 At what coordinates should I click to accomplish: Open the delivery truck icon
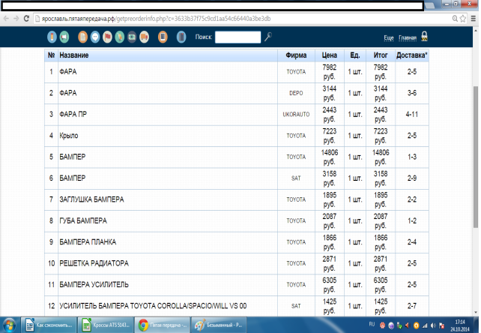(144, 37)
